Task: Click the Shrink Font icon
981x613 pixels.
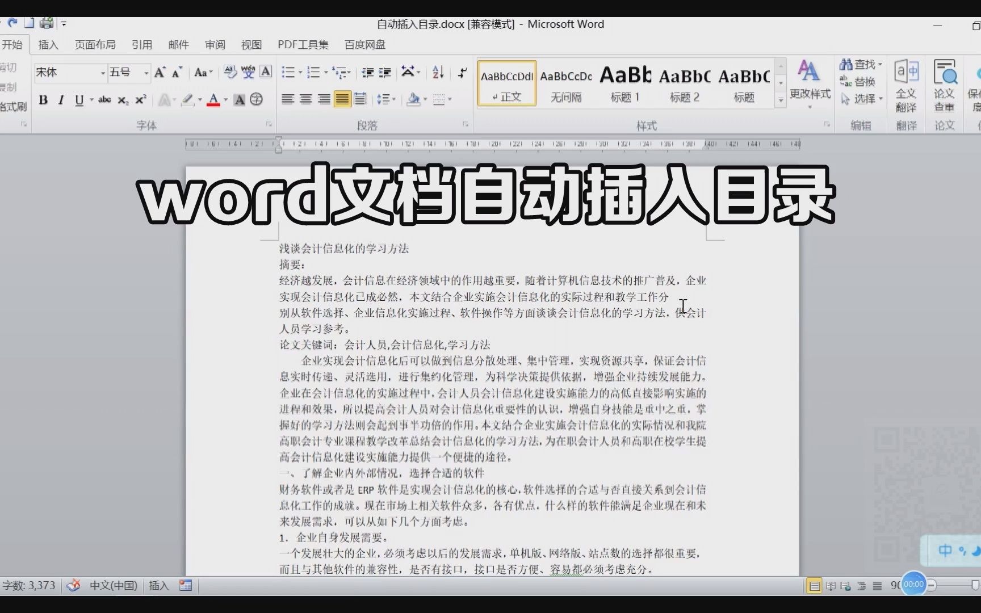Action: pos(177,72)
